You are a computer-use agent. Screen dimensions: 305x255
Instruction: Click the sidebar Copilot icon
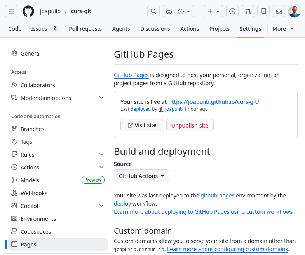point(14,206)
